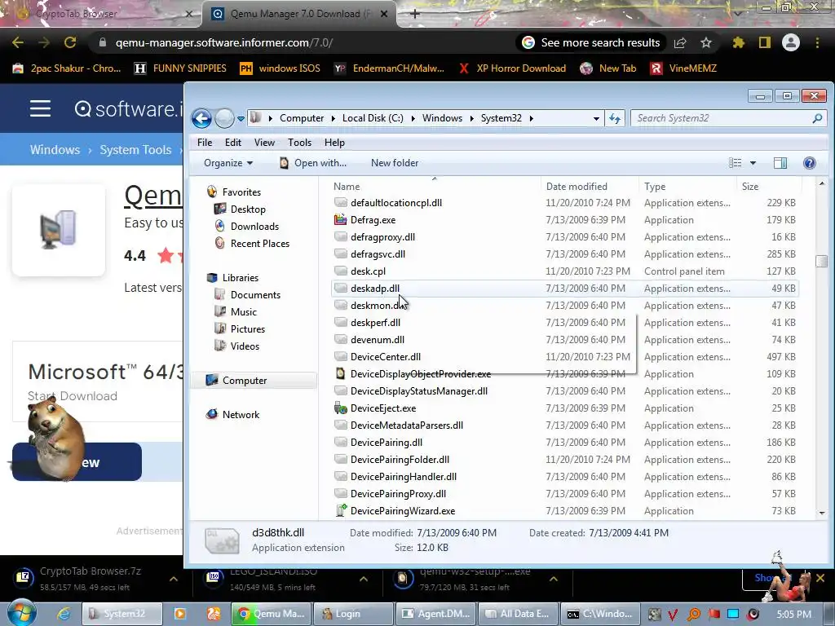This screenshot has width=835, height=626.
Task: Reload the Chrome page
Action: (70, 42)
